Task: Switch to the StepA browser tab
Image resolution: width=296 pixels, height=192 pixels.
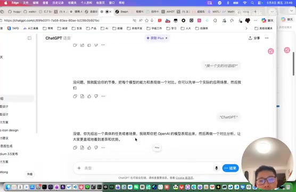Action: point(122,12)
